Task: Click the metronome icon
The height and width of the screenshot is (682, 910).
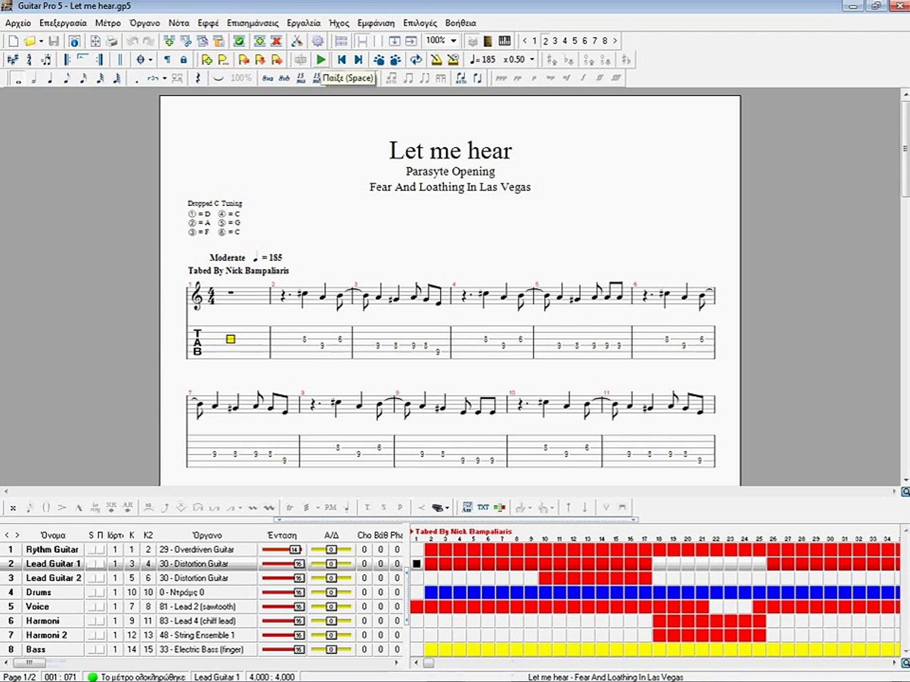Action: pyautogui.click(x=436, y=59)
